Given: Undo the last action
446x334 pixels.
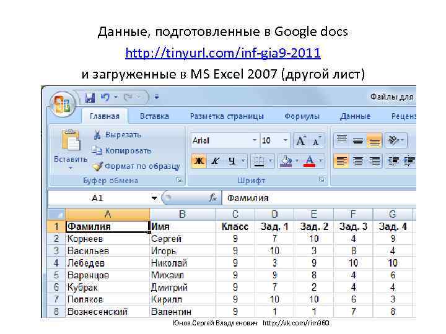Looking at the screenshot, I should click(105, 97).
